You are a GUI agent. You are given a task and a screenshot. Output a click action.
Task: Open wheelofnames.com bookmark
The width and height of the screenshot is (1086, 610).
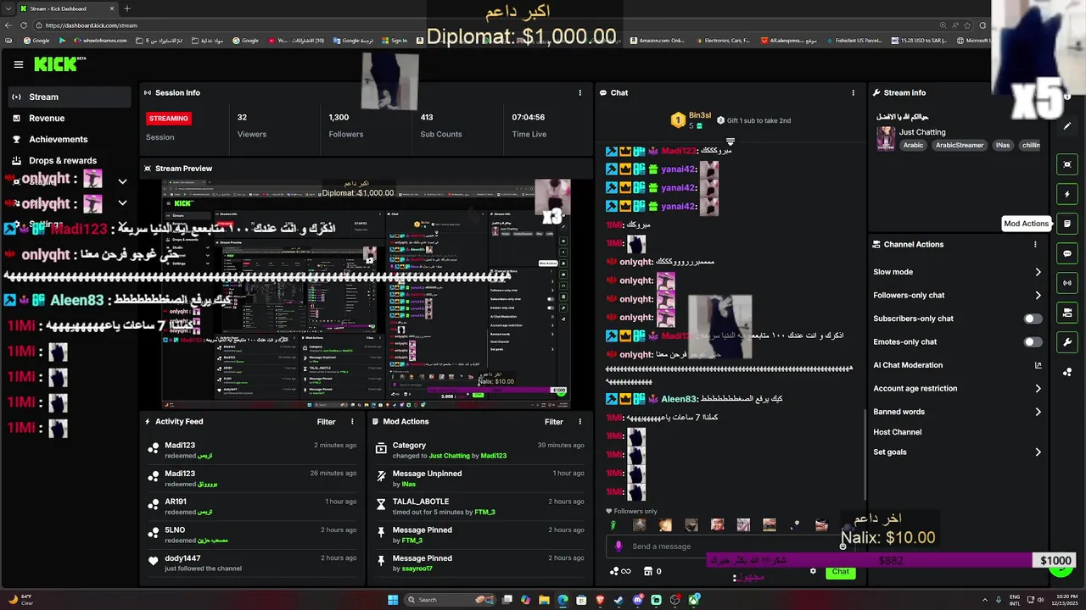pos(99,40)
